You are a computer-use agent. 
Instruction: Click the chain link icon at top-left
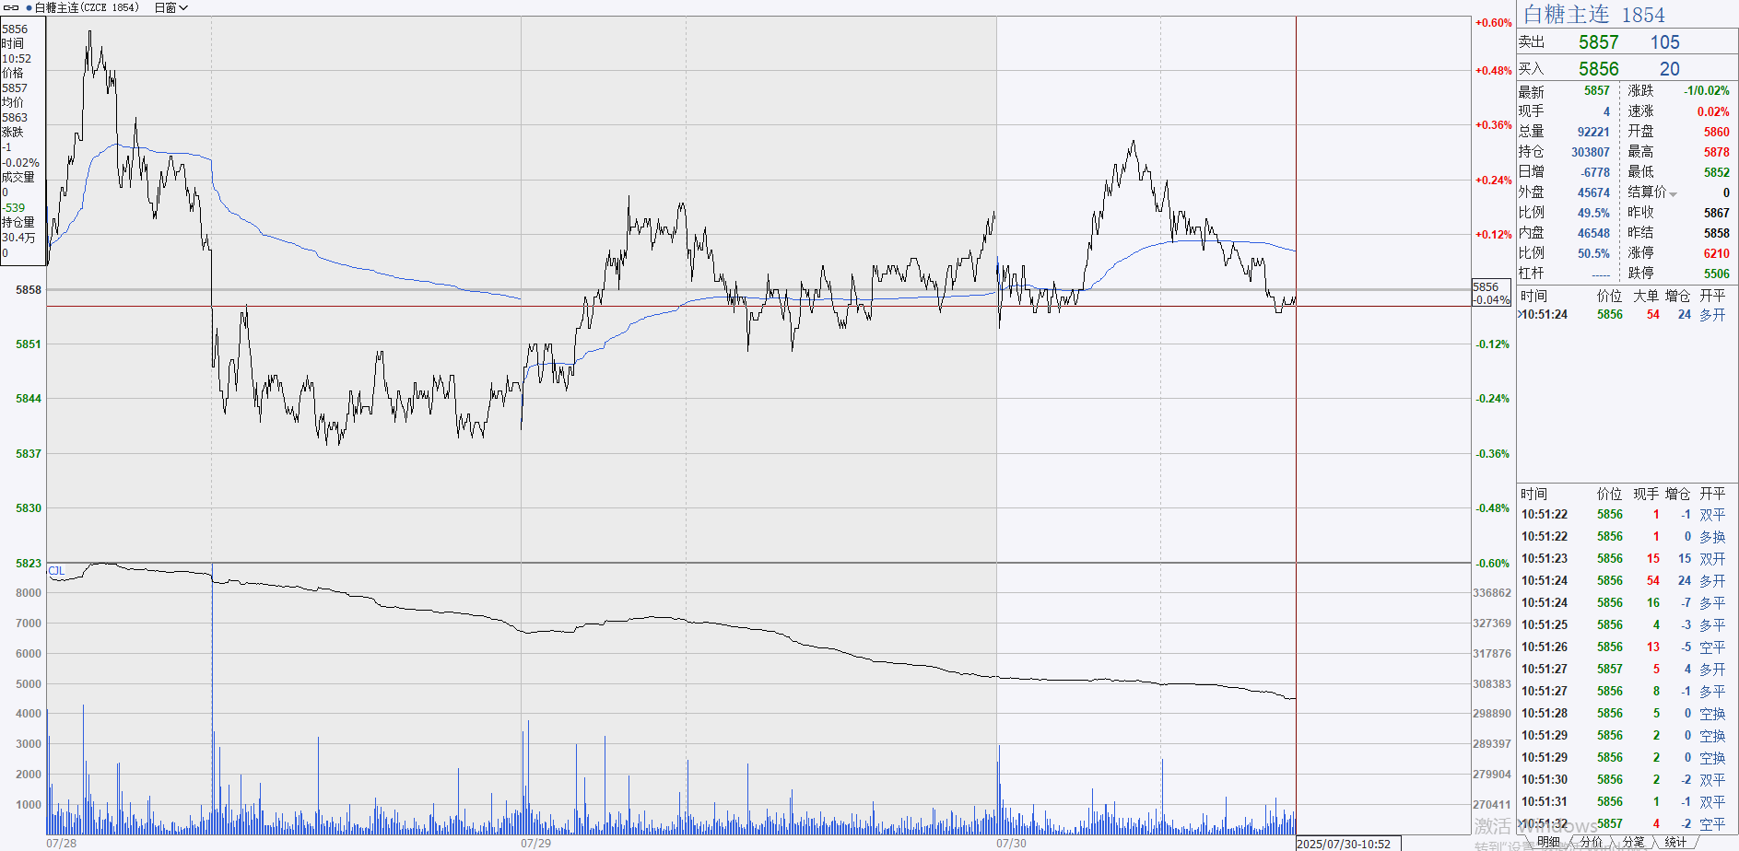12,7
